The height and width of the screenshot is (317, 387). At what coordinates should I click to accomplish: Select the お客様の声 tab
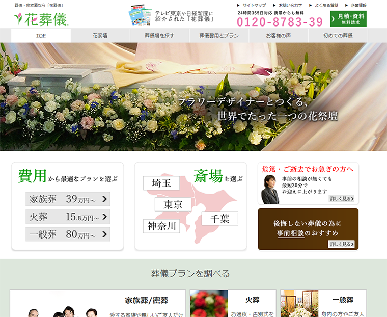coord(279,36)
